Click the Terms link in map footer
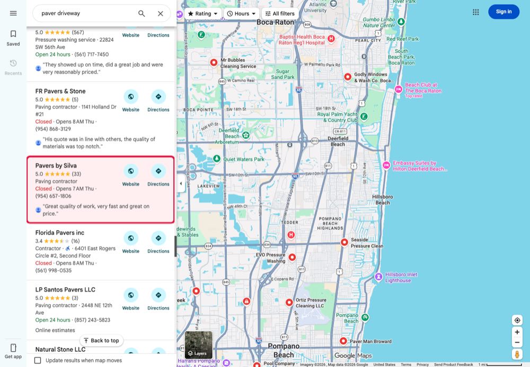530x367 pixels. (x=406, y=365)
